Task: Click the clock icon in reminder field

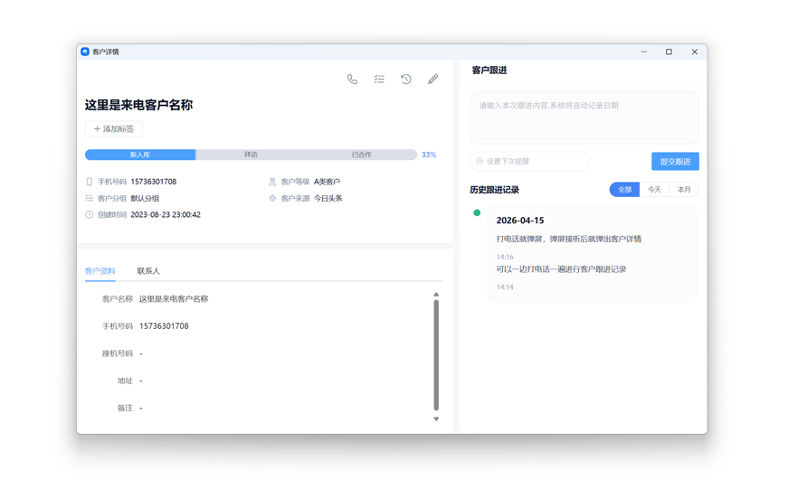Action: coord(480,161)
